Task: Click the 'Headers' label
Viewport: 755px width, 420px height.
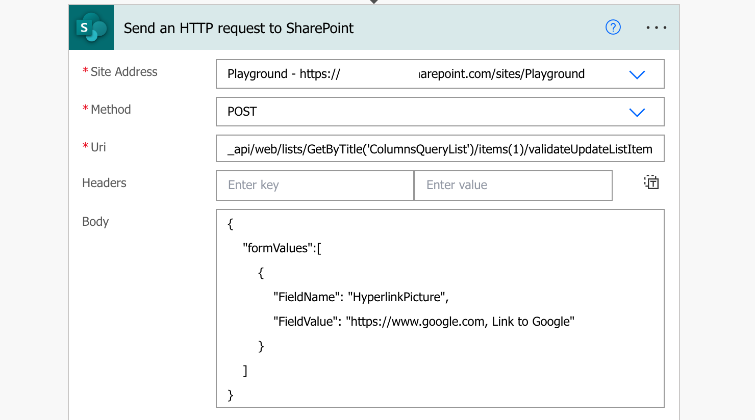Action: [104, 183]
